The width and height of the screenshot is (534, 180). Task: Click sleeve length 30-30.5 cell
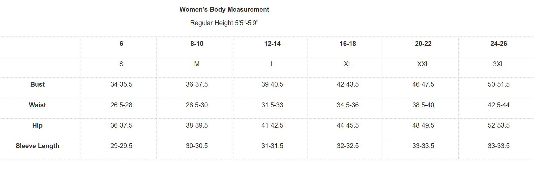(x=197, y=146)
